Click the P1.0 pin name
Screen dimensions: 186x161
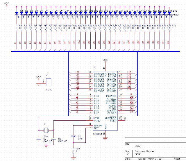96,96
